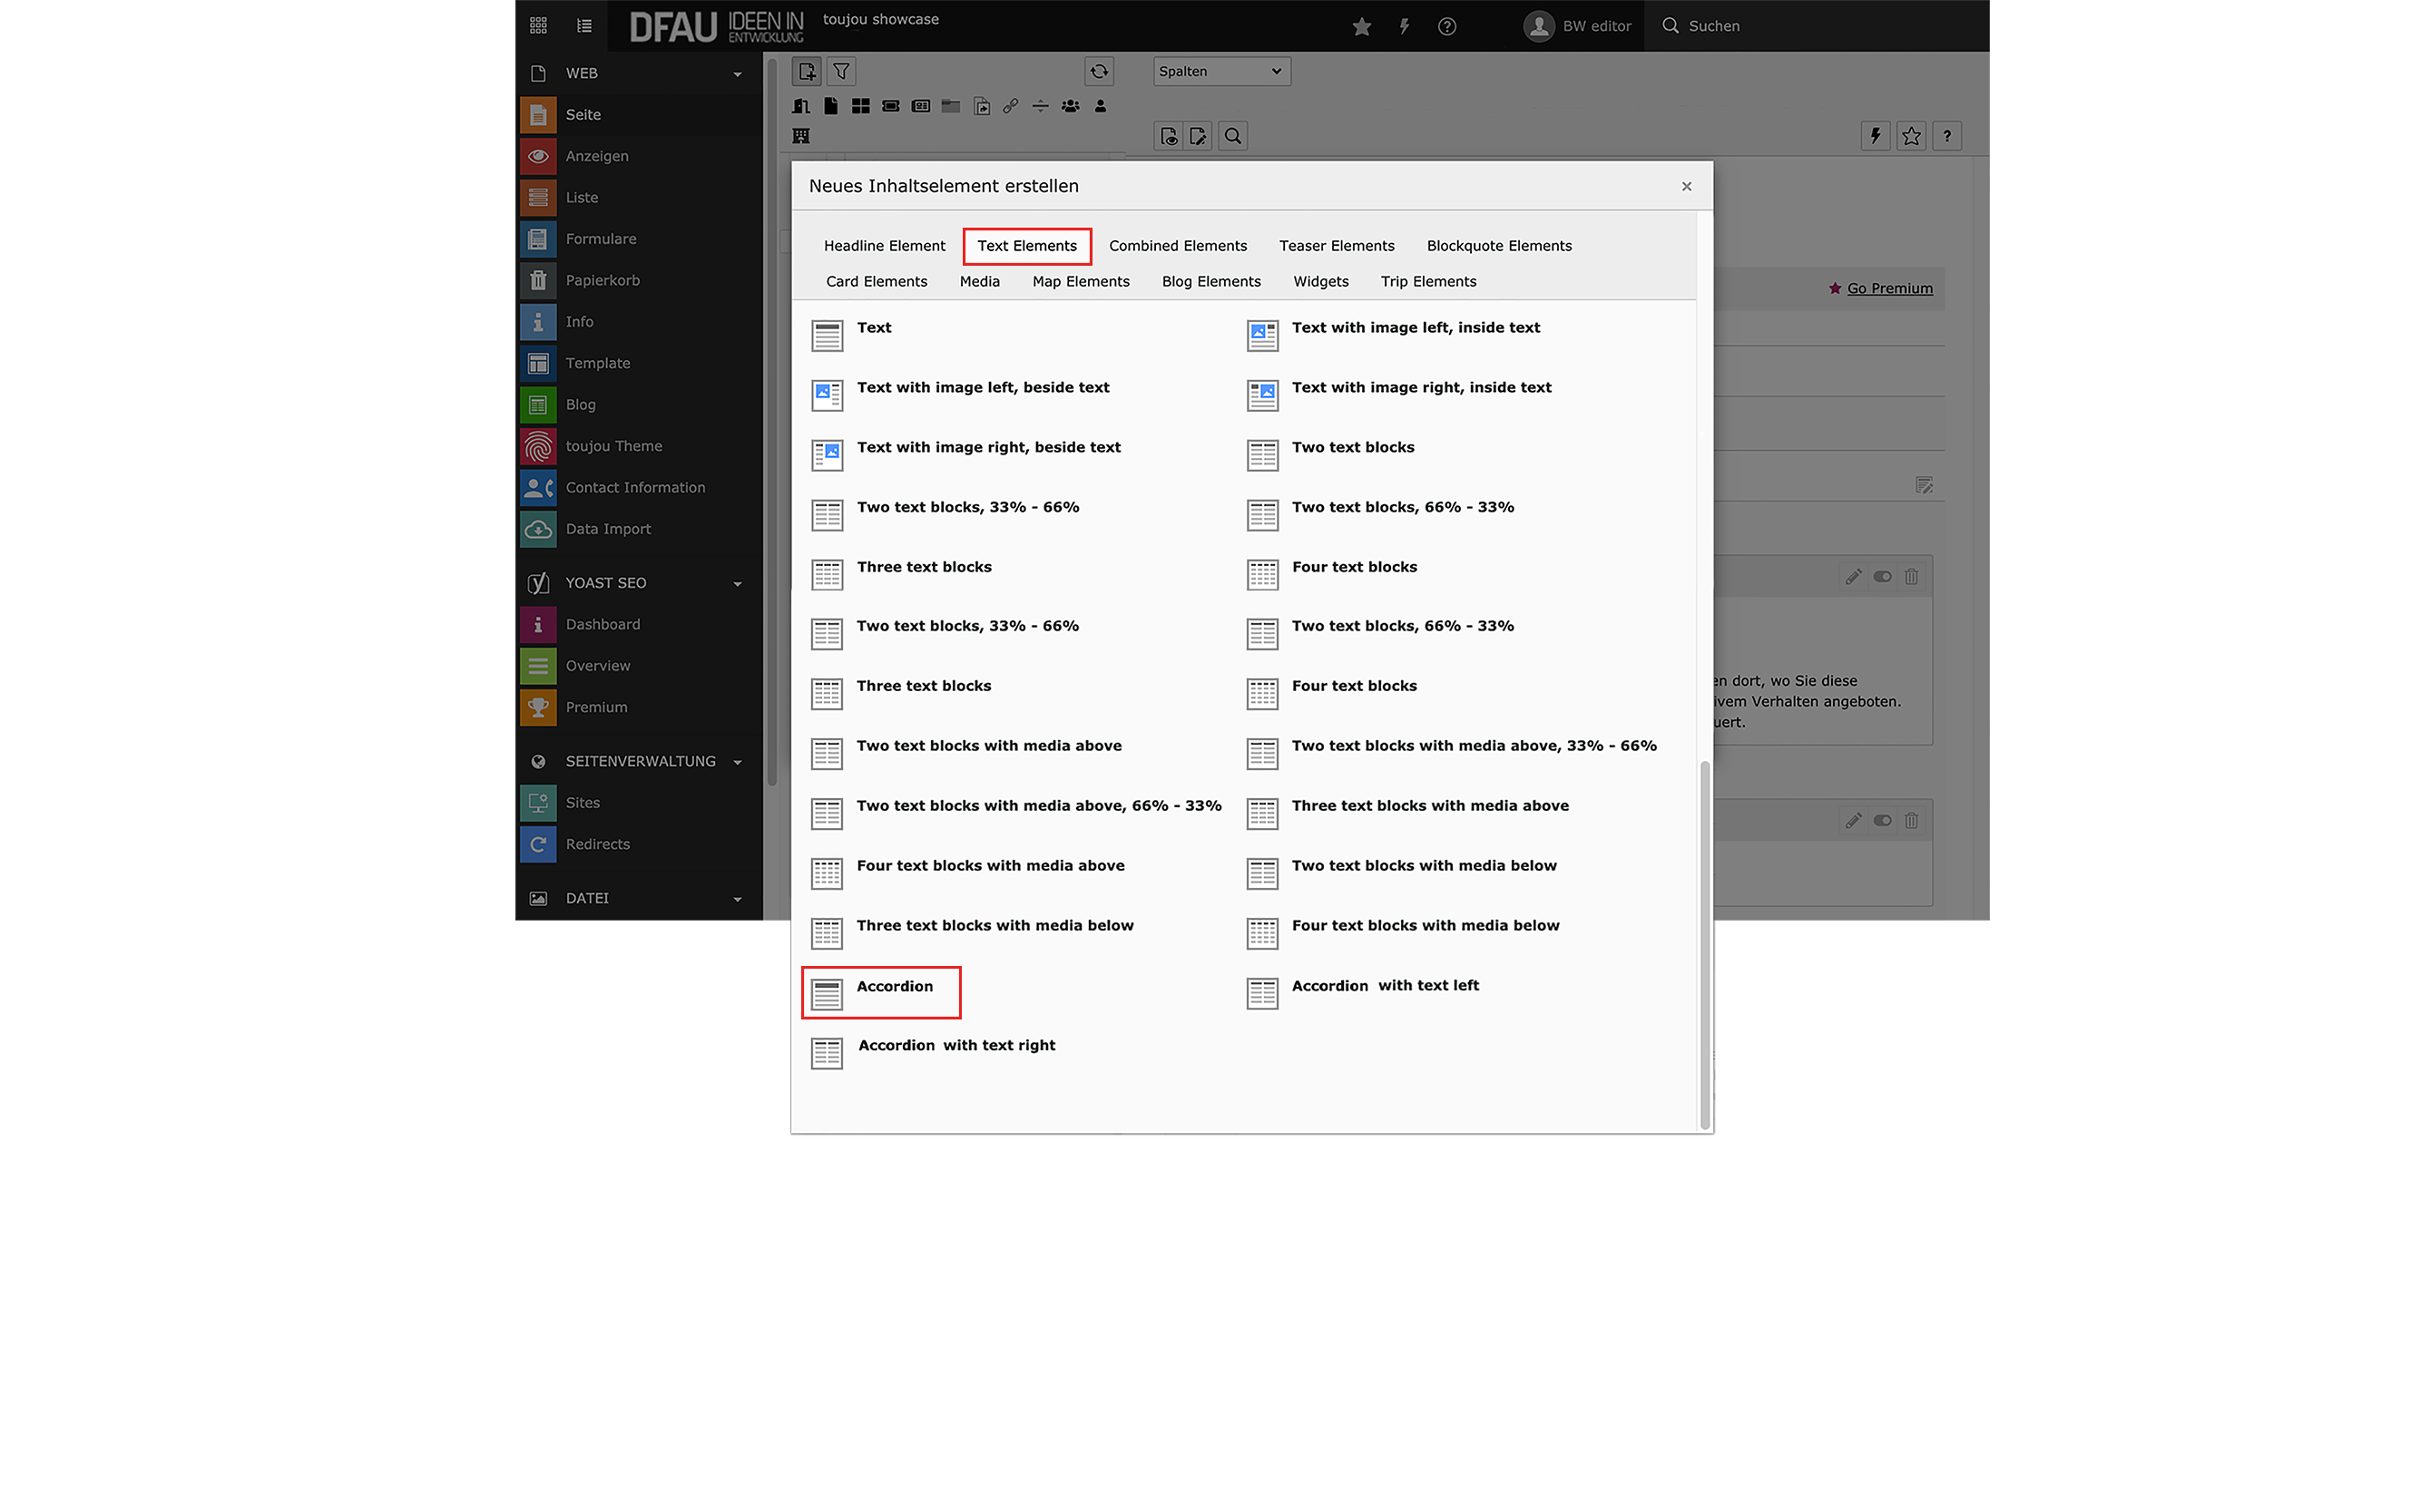Screen dimensions: 2420x1512
Task: Click the folder page-type icon in tree toolbar
Action: click(950, 106)
